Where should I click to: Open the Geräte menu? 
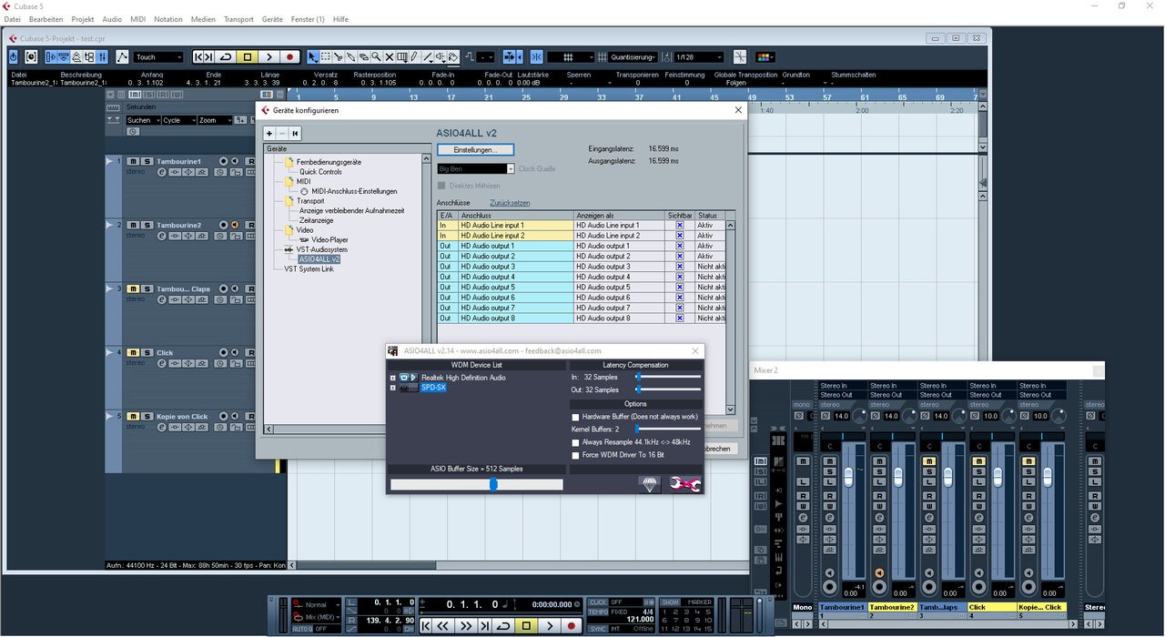272,19
